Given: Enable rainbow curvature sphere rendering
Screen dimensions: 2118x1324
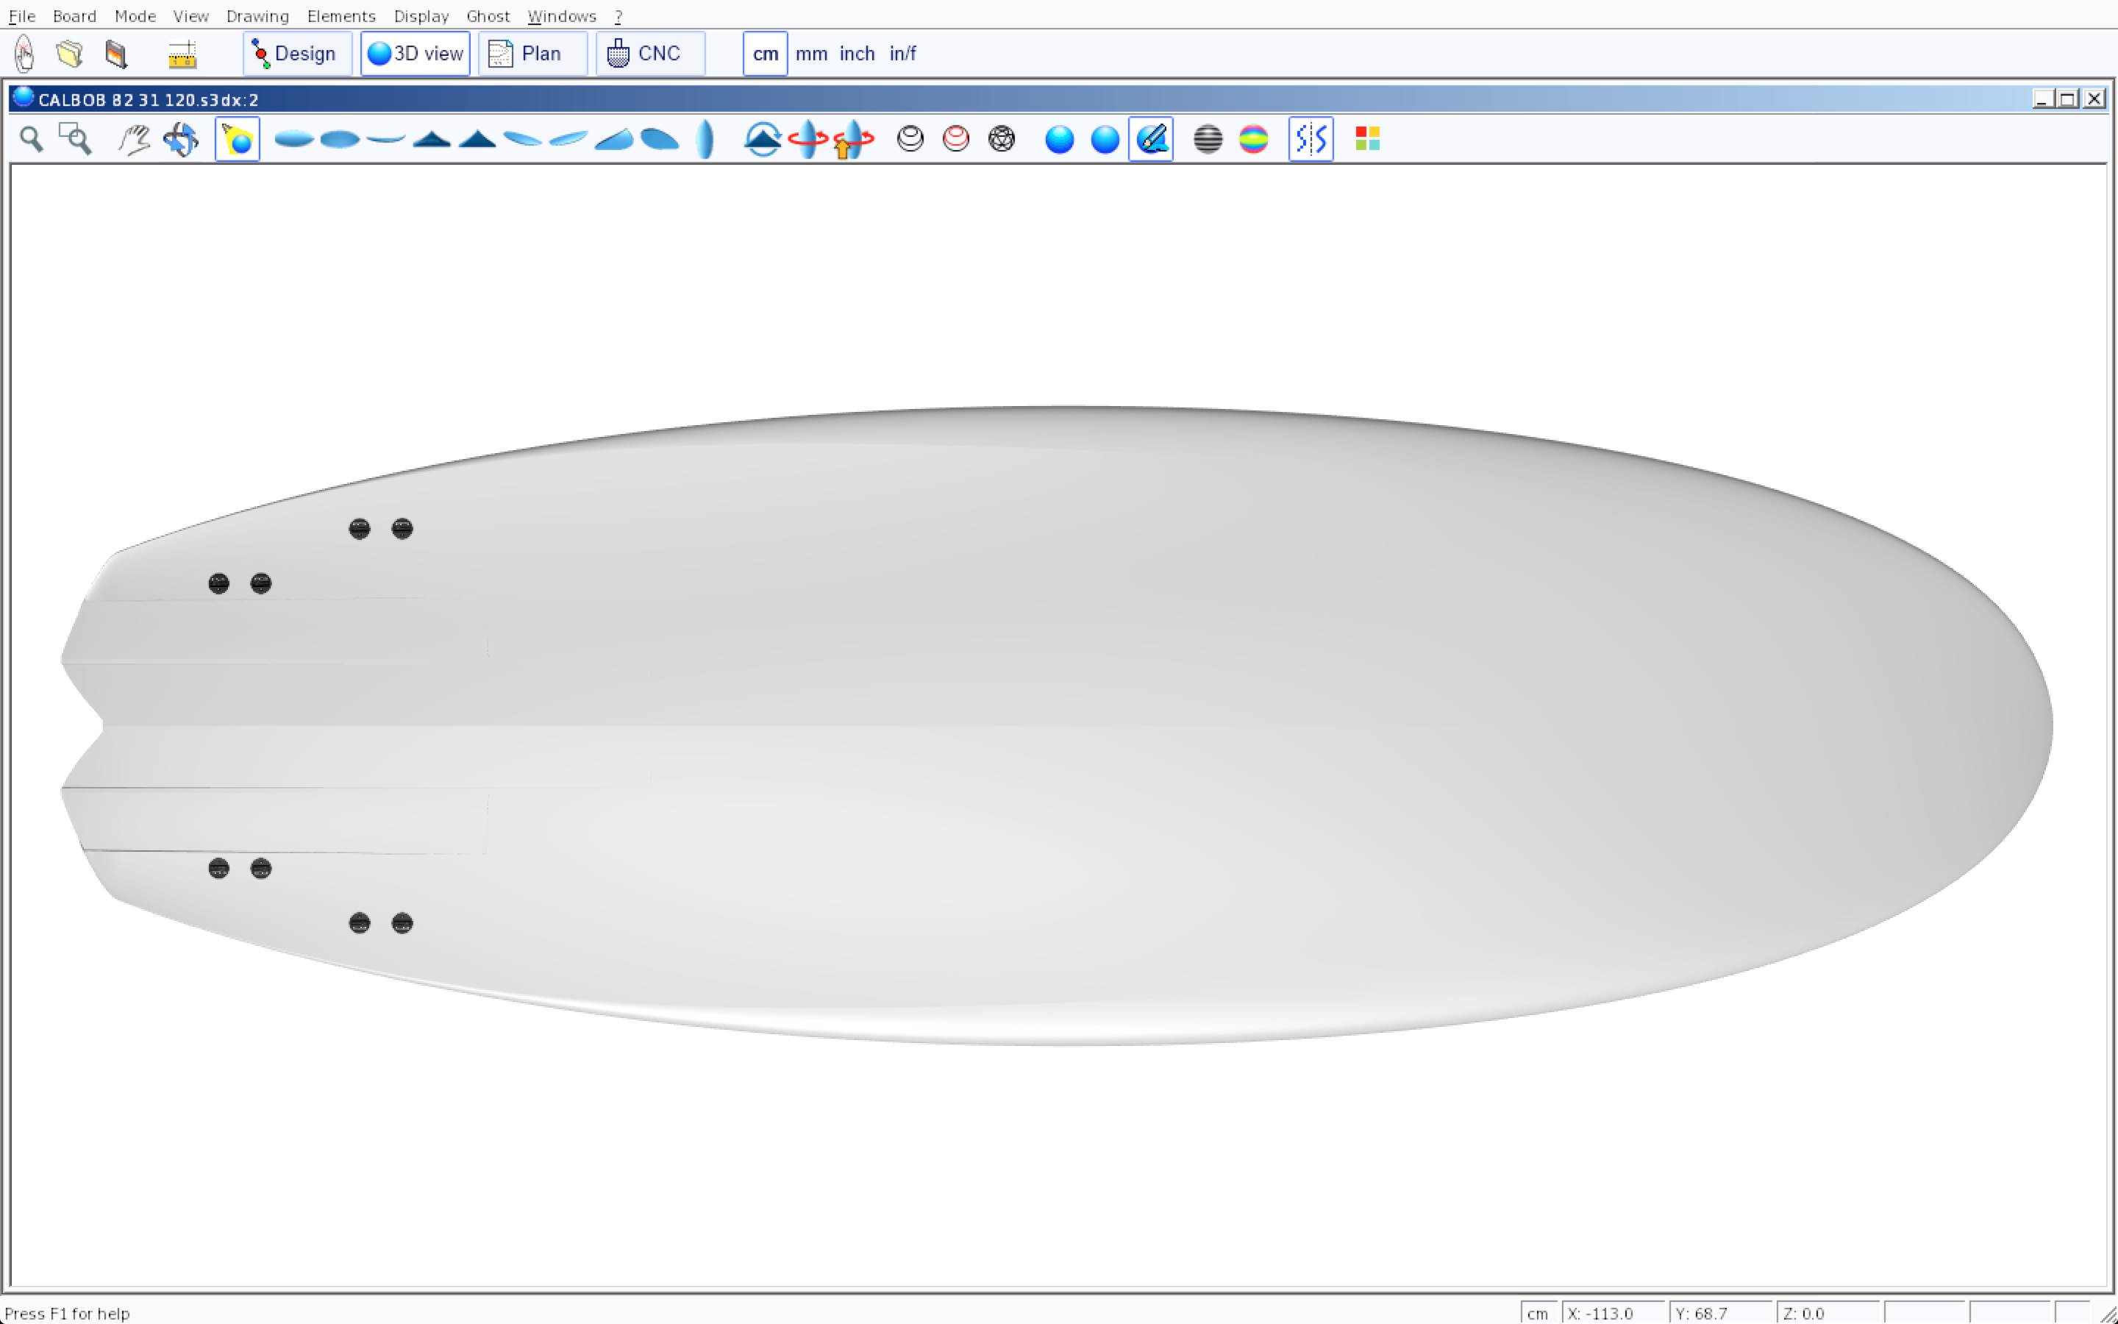Looking at the screenshot, I should click(1253, 139).
